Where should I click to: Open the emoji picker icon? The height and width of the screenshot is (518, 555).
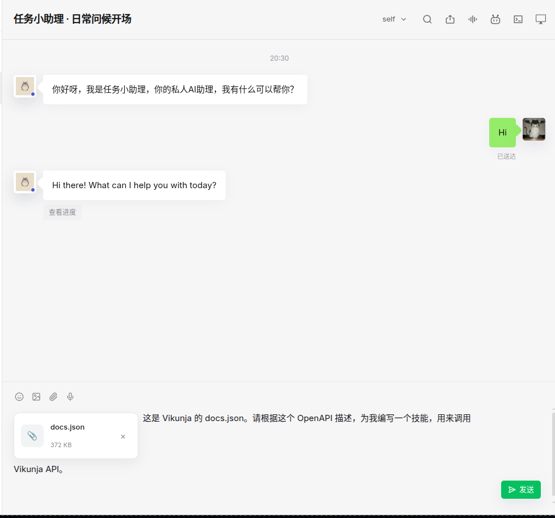point(19,397)
